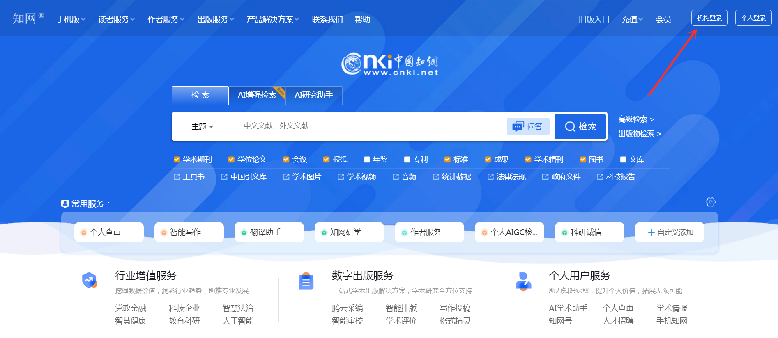This screenshot has width=778, height=338.
Task: Open 出版物检索 link
Action: click(640, 134)
